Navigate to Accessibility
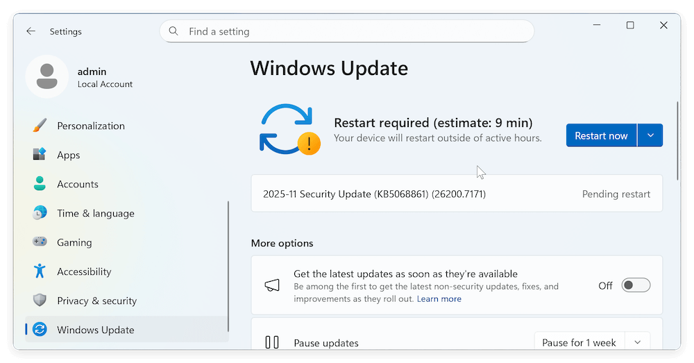Screen dimensions: 694x363 coord(126,272)
